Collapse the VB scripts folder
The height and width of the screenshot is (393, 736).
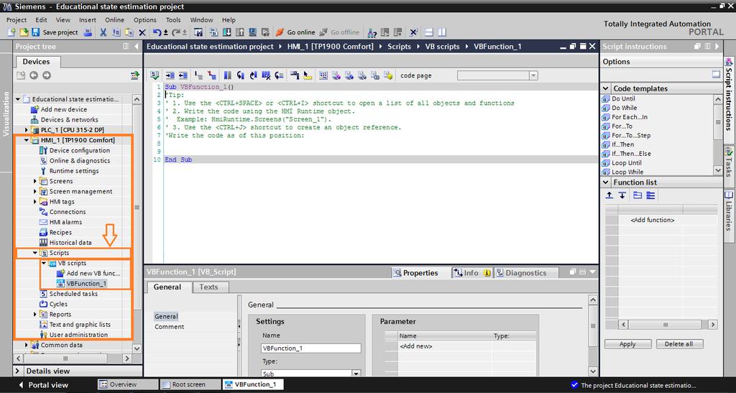pyautogui.click(x=44, y=263)
